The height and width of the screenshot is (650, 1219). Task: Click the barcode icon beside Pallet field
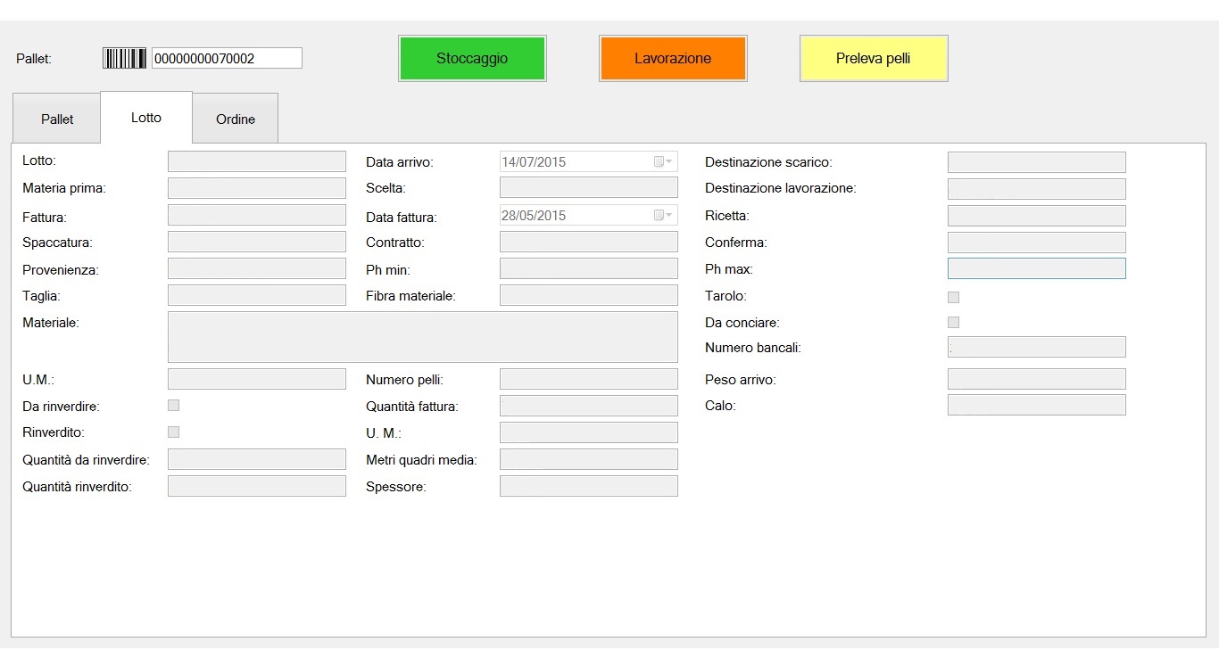coord(125,59)
